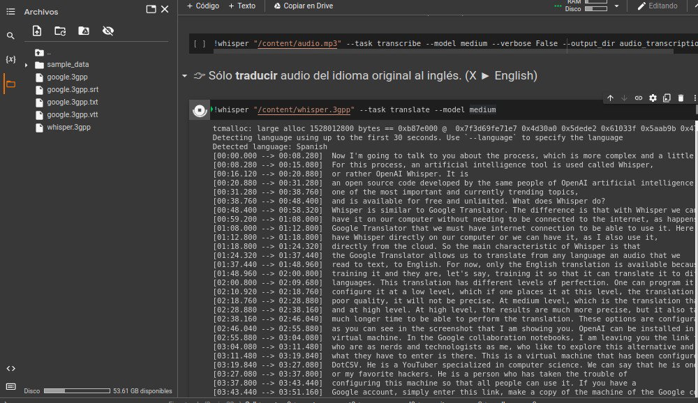Close the Archivos panel
This screenshot has width=698, height=403.
(x=165, y=9)
